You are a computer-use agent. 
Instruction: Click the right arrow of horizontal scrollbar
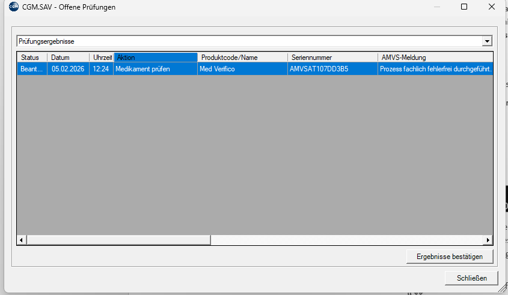(x=488, y=240)
